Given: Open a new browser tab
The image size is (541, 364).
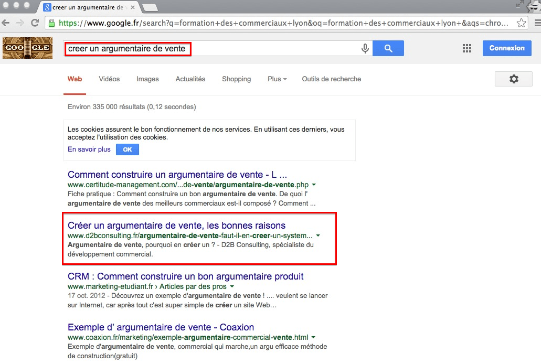Looking at the screenshot, I should click(x=150, y=7).
